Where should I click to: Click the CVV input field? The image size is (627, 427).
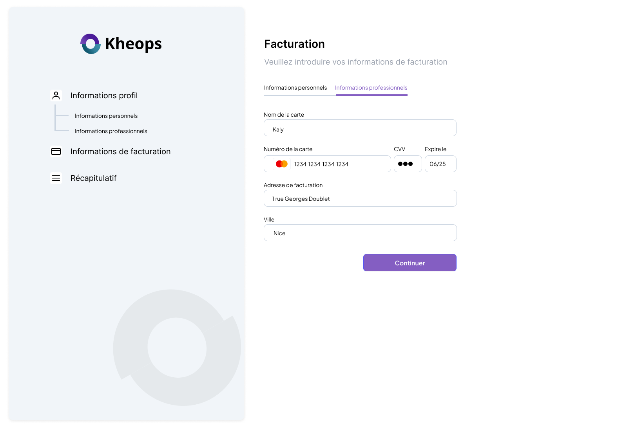(x=408, y=164)
